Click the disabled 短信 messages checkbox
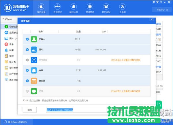 coord(27,91)
